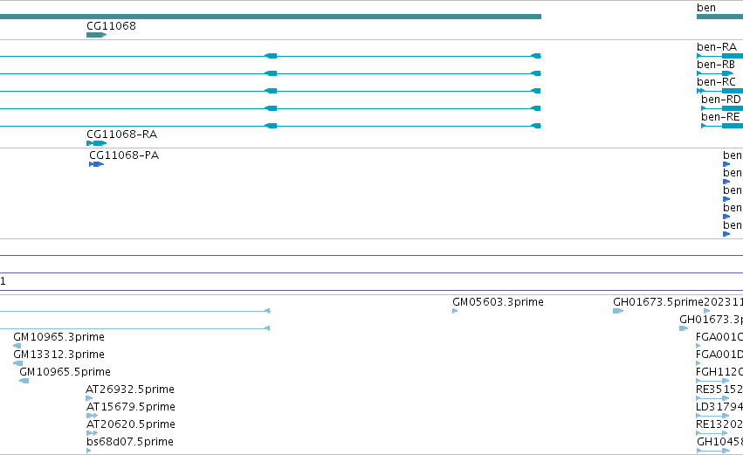Open the ben-RC transcript label
Screen dimensions: 743x455
click(x=716, y=82)
